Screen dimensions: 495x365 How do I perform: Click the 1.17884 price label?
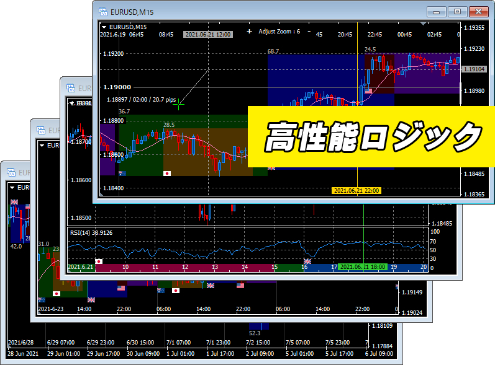coord(383,346)
